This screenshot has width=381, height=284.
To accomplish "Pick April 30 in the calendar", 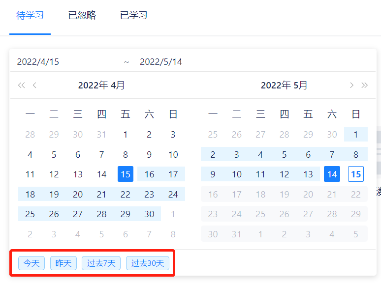I will pos(149,214).
